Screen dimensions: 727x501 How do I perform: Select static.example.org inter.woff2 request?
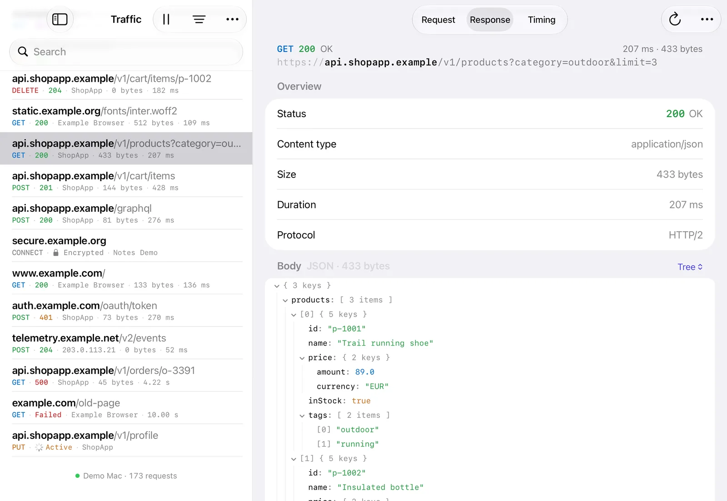point(126,116)
